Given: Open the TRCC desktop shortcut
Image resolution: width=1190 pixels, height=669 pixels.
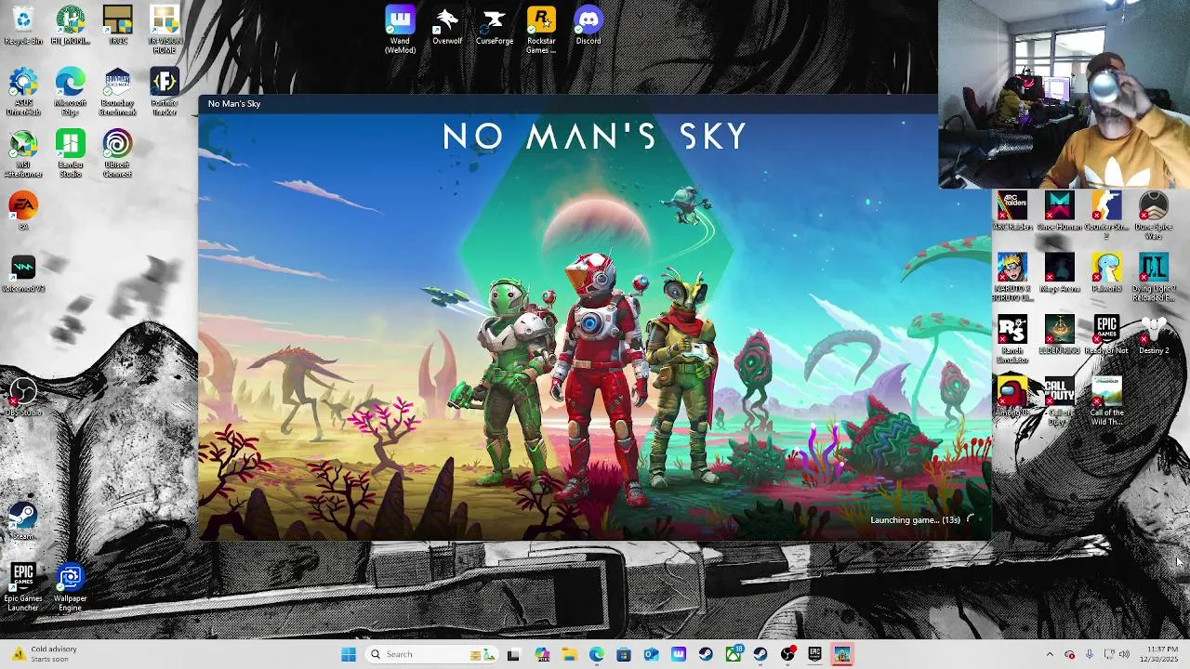Looking at the screenshot, I should [x=117, y=26].
